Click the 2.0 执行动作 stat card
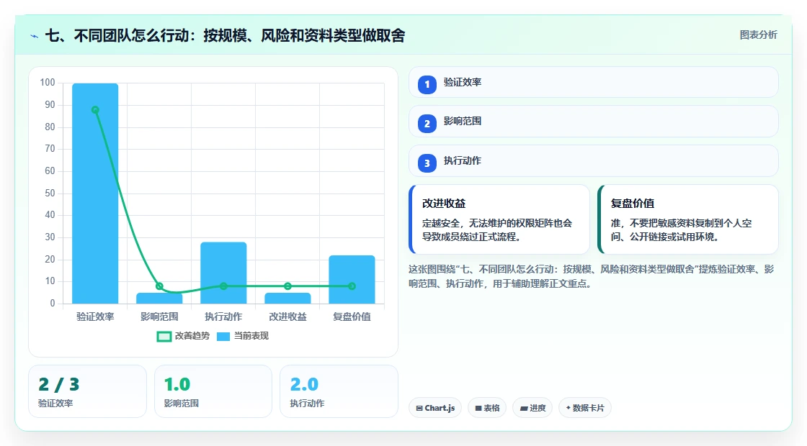The width and height of the screenshot is (807, 446). 339,391
